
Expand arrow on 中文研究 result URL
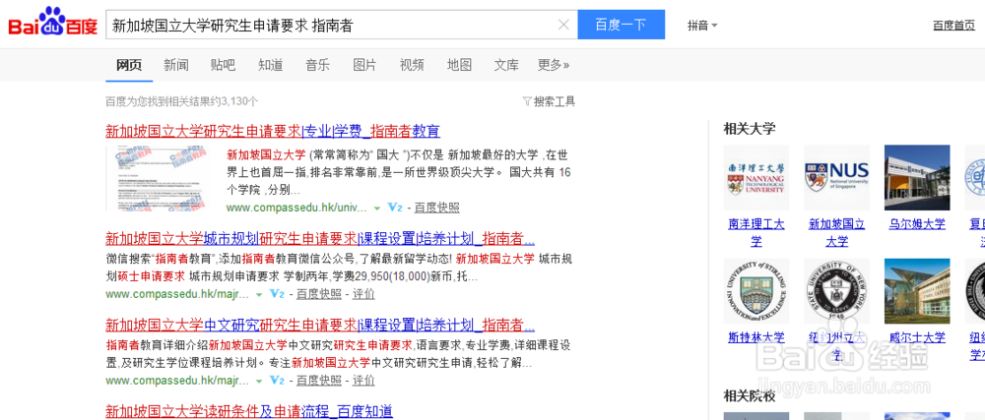pyautogui.click(x=259, y=381)
